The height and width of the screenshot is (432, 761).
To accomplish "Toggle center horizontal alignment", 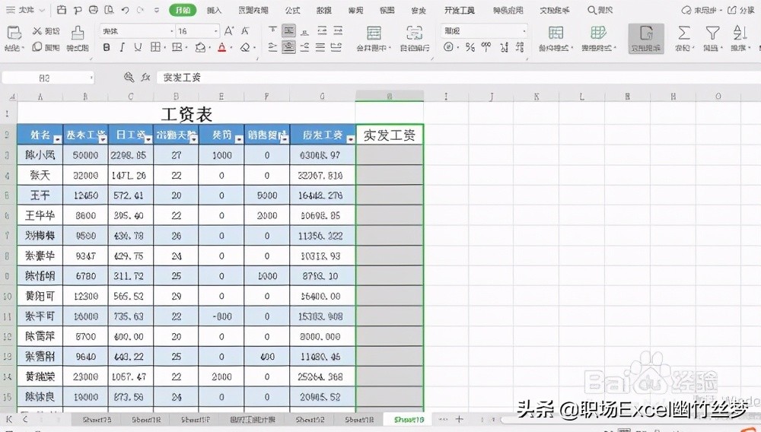I will pyautogui.click(x=288, y=47).
